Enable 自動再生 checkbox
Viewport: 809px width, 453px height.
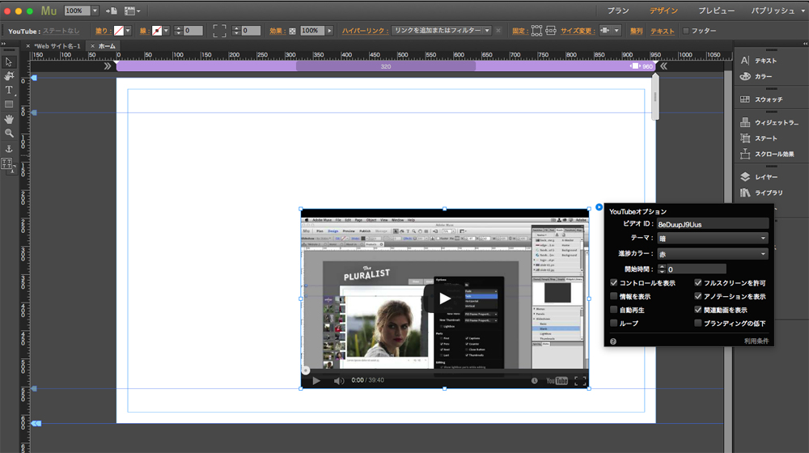tap(613, 310)
